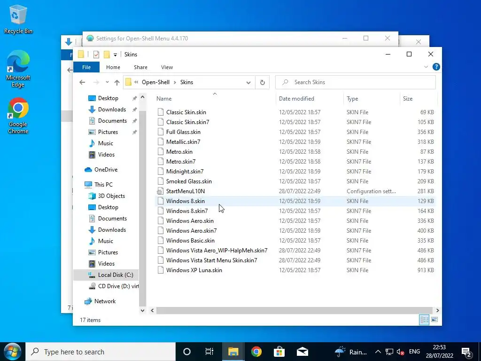This screenshot has height=361, width=481.
Task: Launch Chrome from the taskbar
Action: pos(256,352)
